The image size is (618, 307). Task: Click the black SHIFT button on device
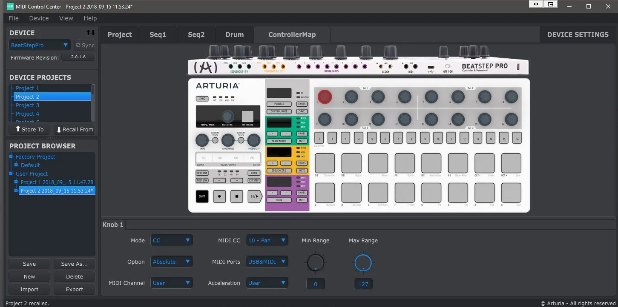(202, 196)
